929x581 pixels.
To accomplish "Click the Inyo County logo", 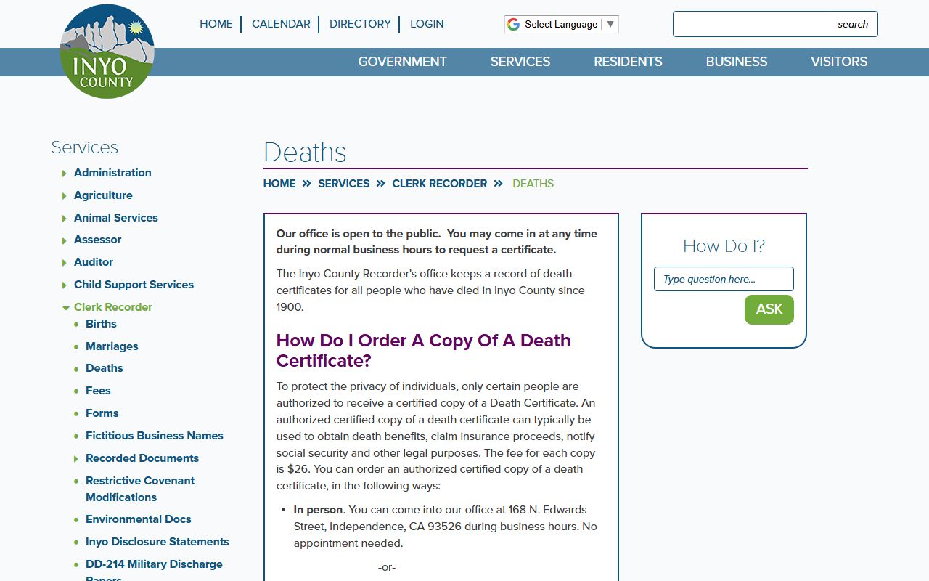I will point(107,52).
